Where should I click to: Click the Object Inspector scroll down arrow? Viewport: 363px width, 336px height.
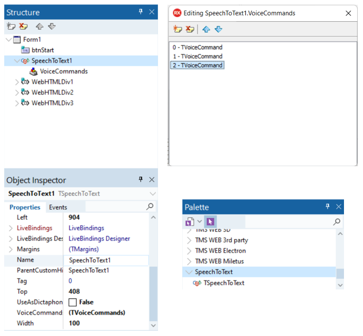coord(153,325)
